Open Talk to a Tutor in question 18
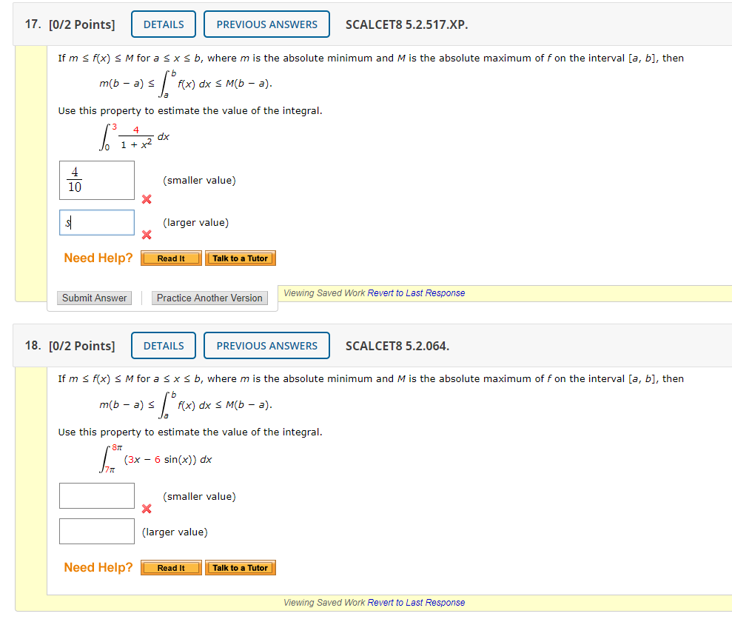Image resolution: width=732 pixels, height=622 pixels. (x=240, y=567)
